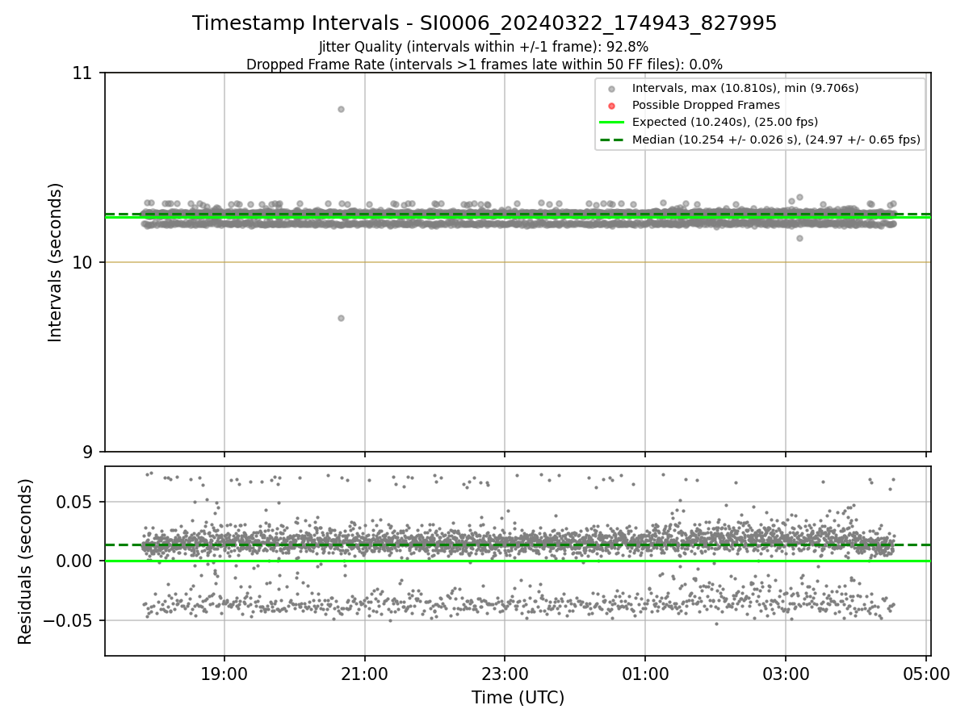Click the x-axis tick label '19:00'
Screen dimensions: 969x726
pyautogui.click(x=224, y=673)
